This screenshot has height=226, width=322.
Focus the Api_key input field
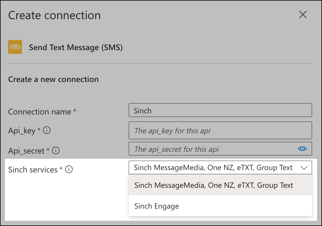coord(220,130)
